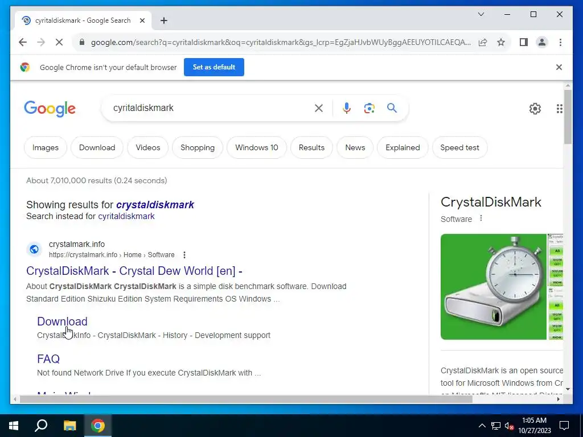
Task: Stop loading the page with X button
Action: tap(59, 42)
